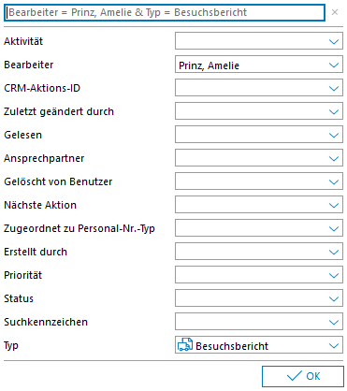Expand the CRM-Aktions-ID dropdown
Viewport: 347px width, 391px height.
point(334,88)
